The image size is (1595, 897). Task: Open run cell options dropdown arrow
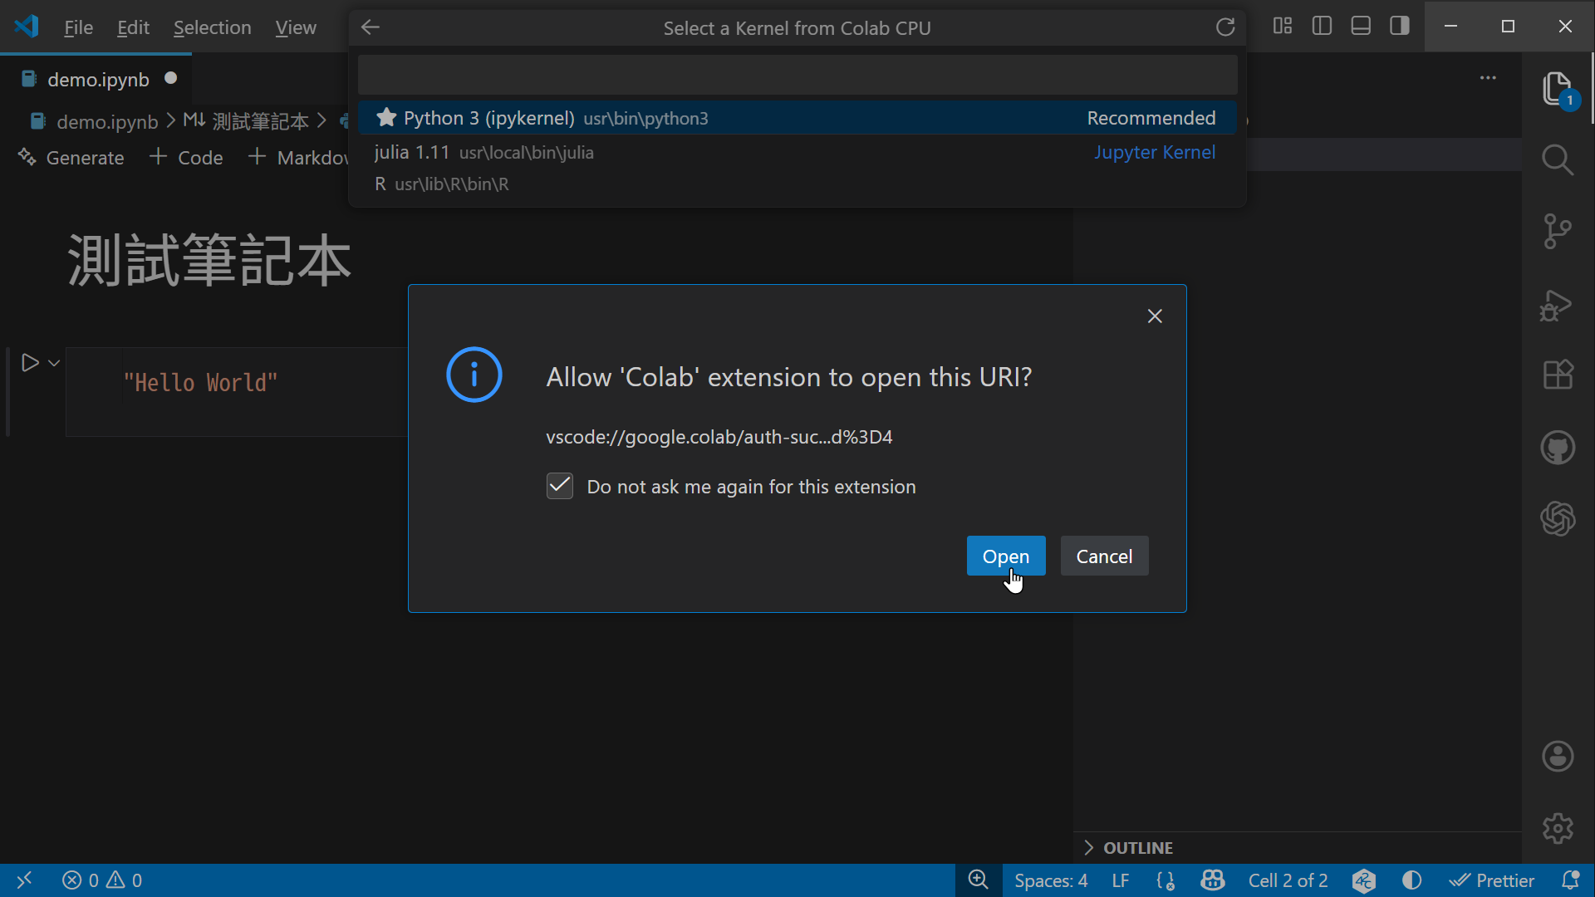54,363
